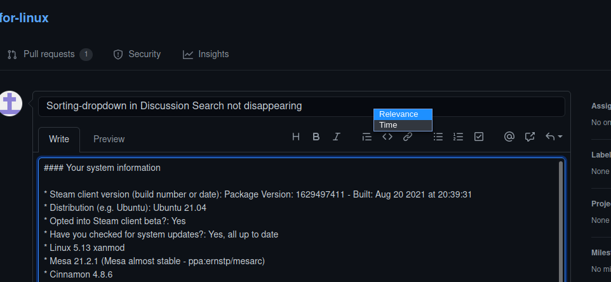Switch to the Write tab
The width and height of the screenshot is (611, 282).
59,139
